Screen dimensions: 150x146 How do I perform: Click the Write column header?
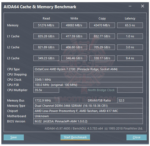(74, 18)
